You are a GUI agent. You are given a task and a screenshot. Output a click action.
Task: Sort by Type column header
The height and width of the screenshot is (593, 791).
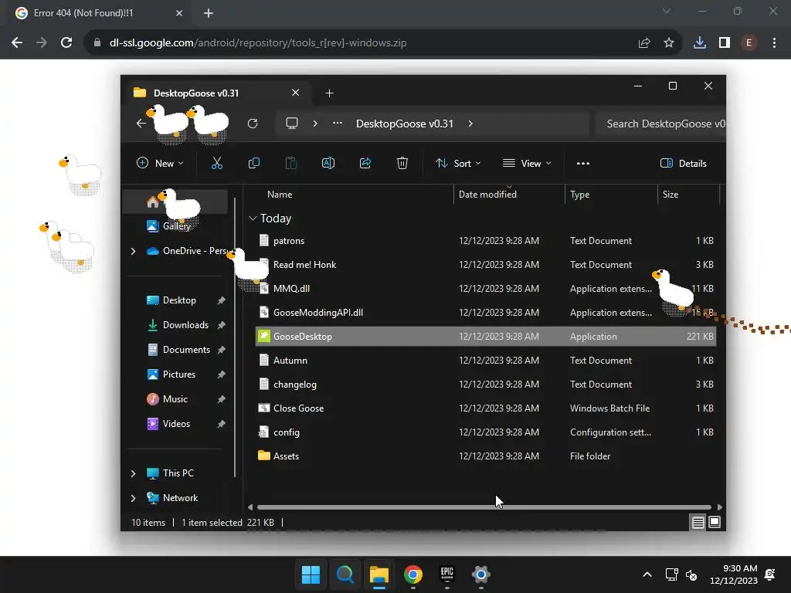(x=579, y=195)
